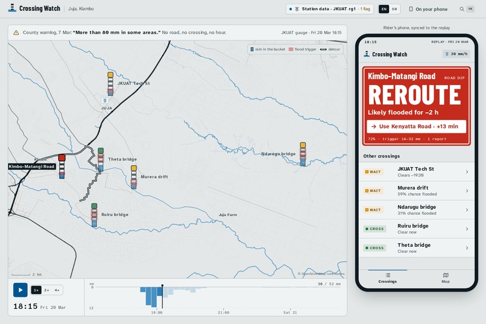Tap Use Kenyatta Road +13 min button

[x=416, y=127]
